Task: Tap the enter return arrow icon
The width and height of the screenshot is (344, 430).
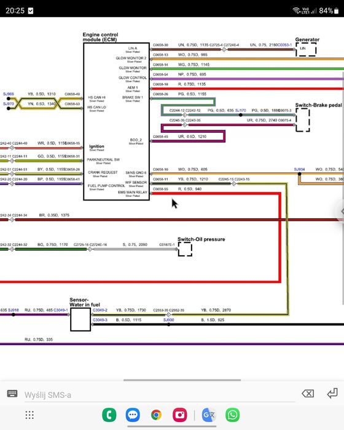Action: pyautogui.click(x=332, y=394)
